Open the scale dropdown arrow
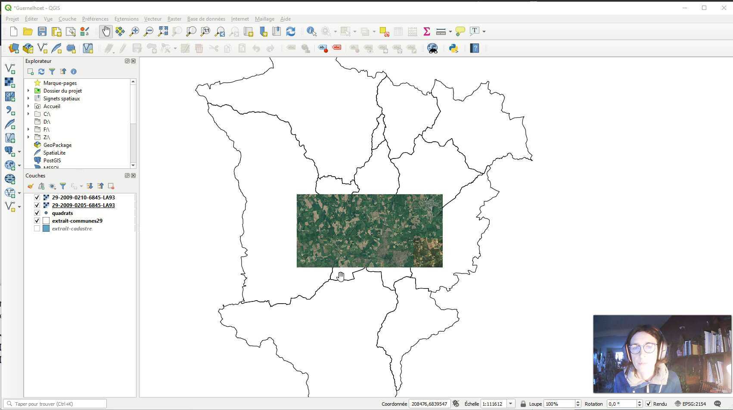The image size is (733, 410). (x=510, y=404)
